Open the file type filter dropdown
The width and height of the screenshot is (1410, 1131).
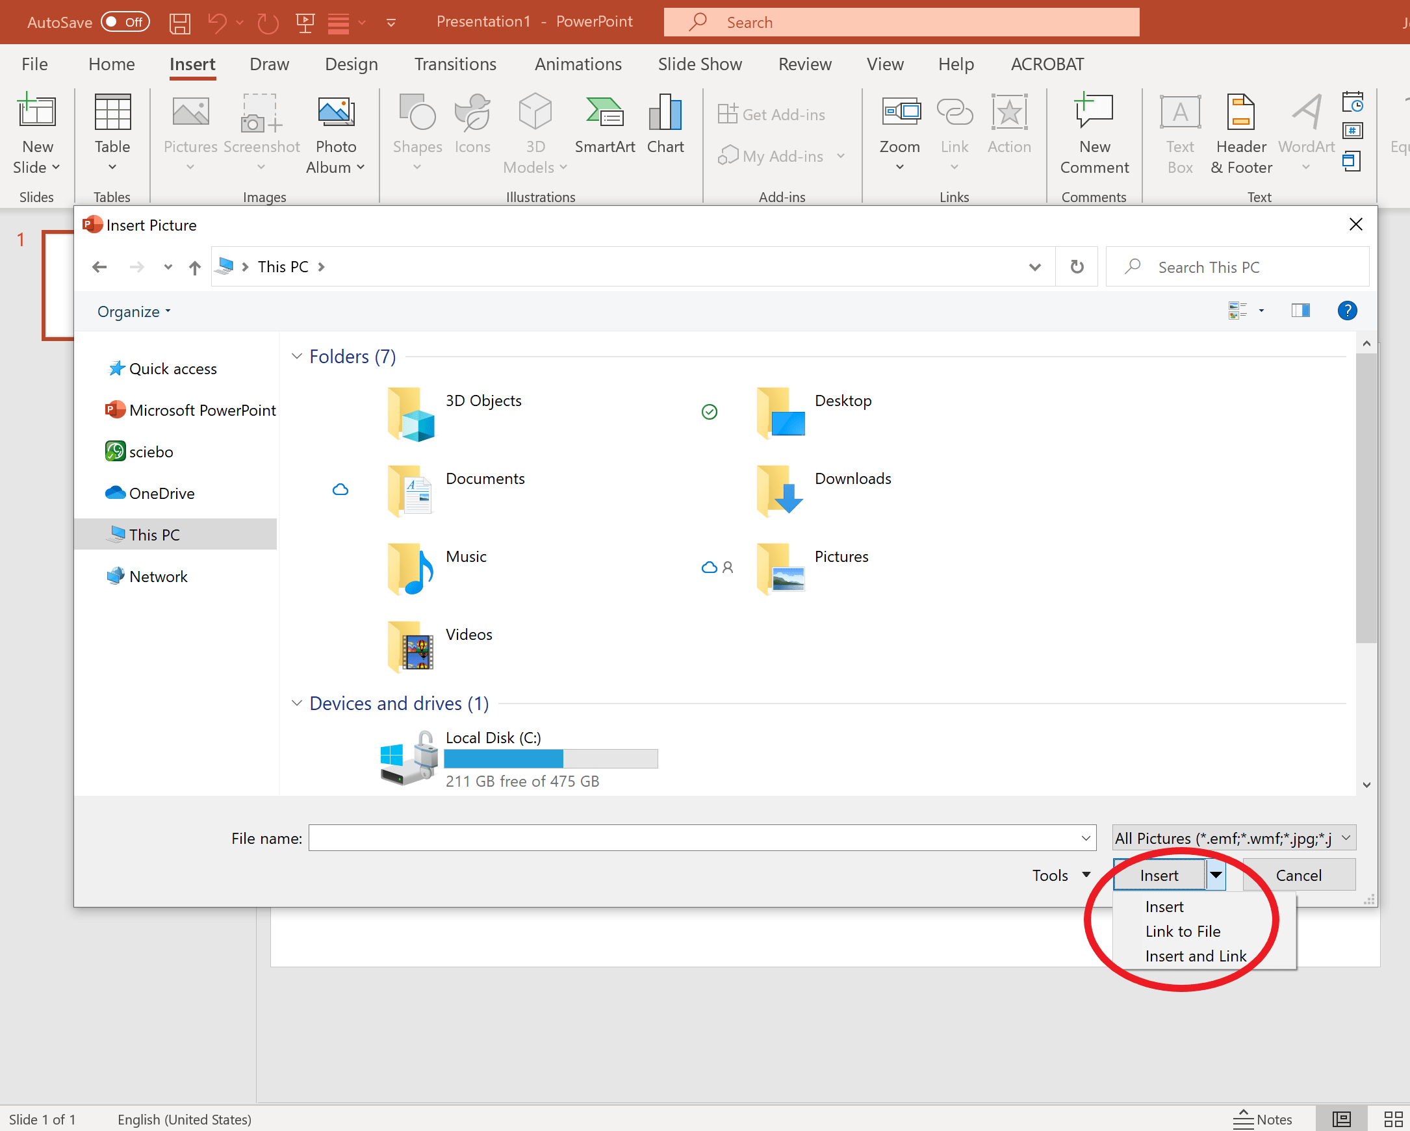tap(1233, 838)
